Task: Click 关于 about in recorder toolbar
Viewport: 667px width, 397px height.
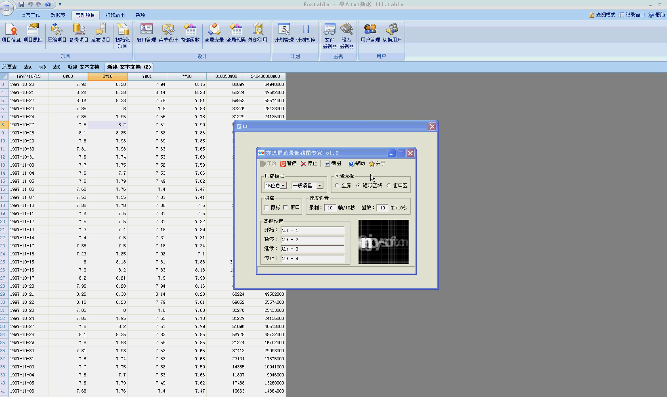Action: coord(377,163)
